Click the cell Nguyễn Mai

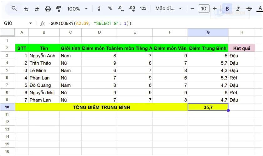(x=44, y=92)
